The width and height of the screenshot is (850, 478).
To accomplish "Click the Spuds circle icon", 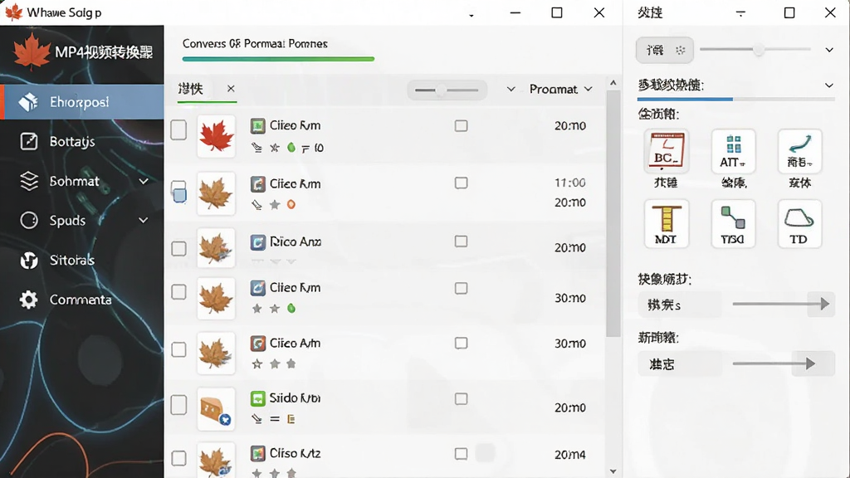I will point(29,221).
